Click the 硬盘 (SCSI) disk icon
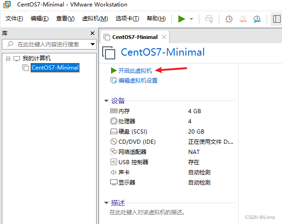The image size is (282, 224). [x=114, y=131]
